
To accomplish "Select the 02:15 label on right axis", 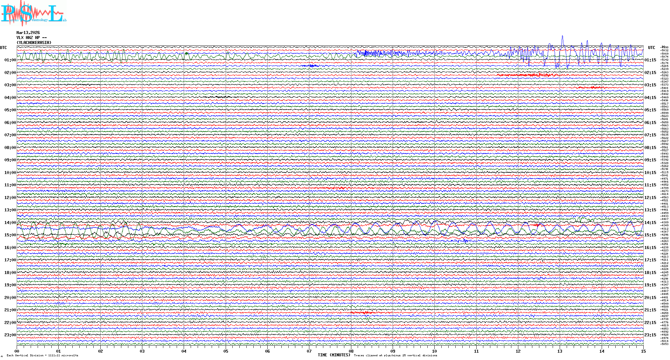I will (650, 73).
